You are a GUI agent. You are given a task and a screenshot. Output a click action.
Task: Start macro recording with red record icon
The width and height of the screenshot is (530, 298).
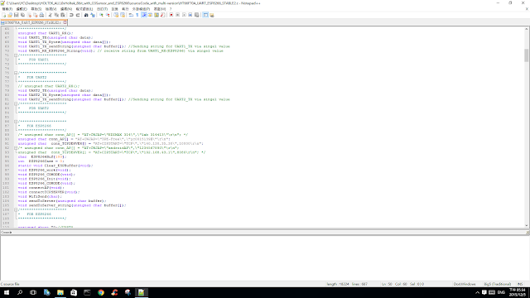pyautogui.click(x=171, y=15)
